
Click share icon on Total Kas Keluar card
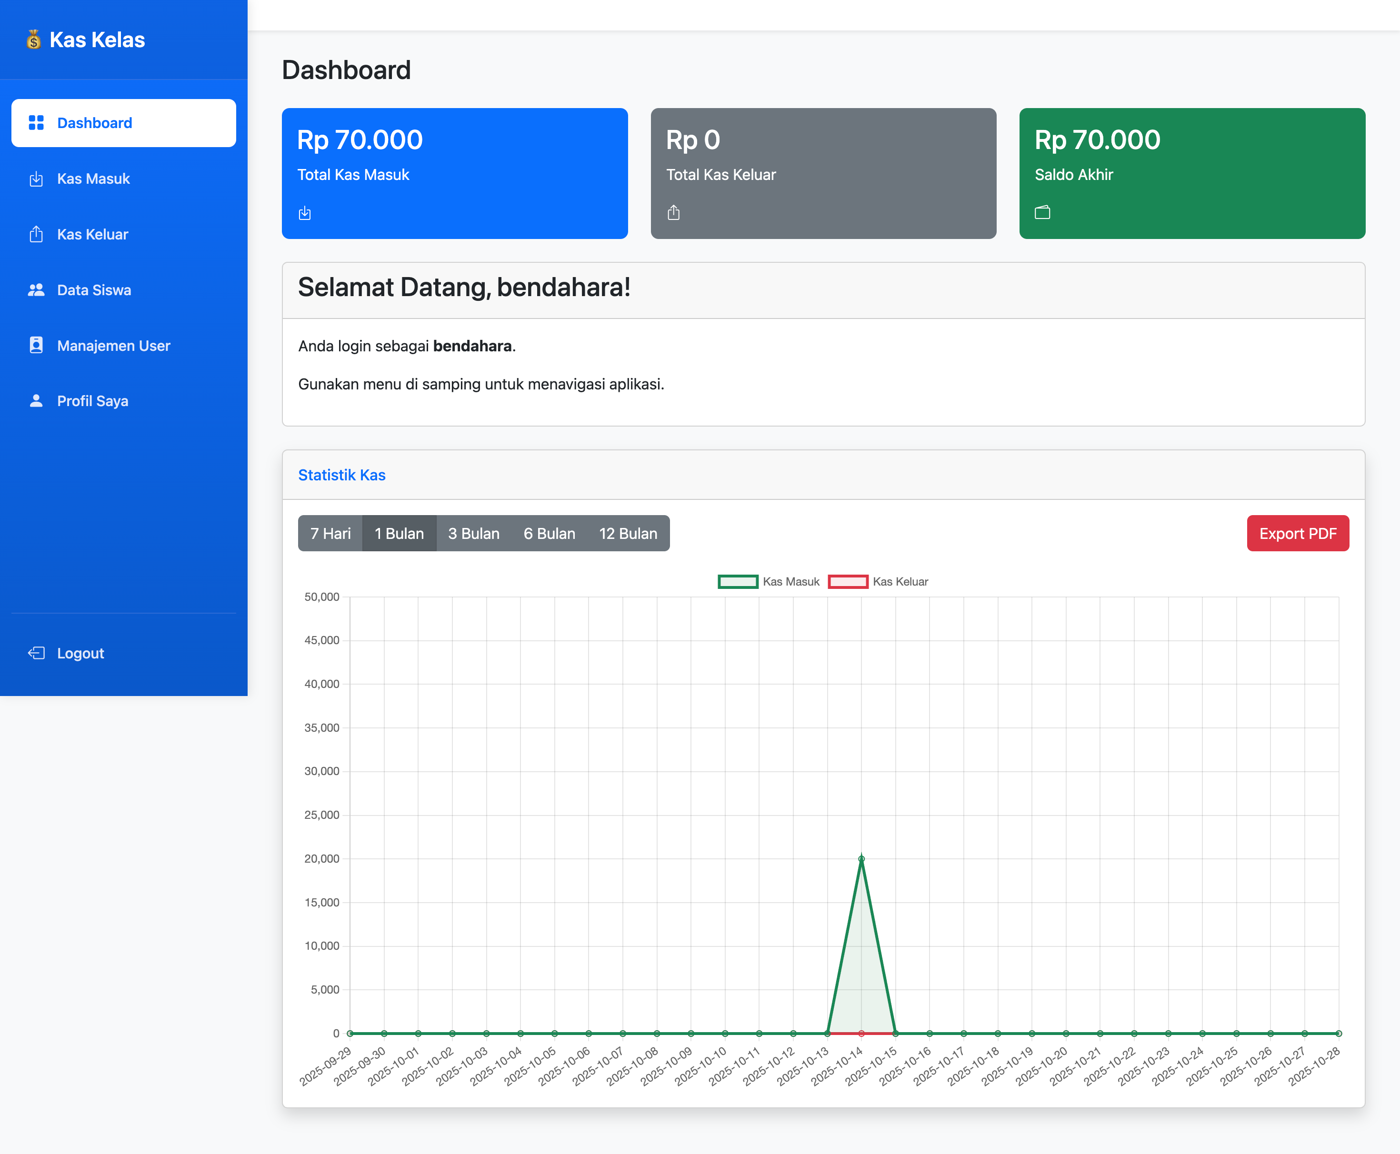click(x=673, y=213)
